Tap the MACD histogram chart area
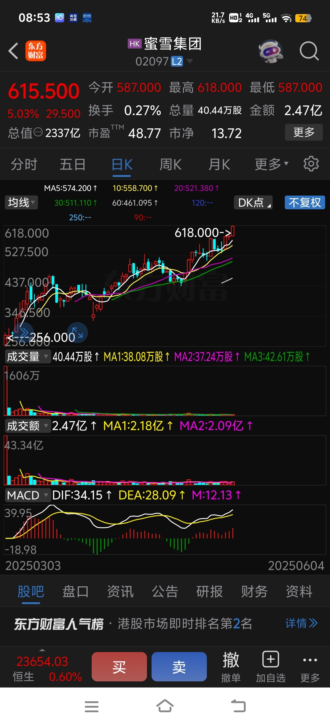Image resolution: width=330 pixels, height=726 pixels. click(165, 530)
